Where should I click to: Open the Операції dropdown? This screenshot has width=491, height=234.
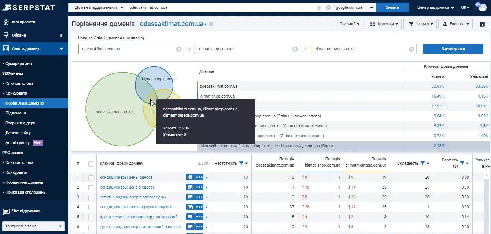click(x=350, y=24)
